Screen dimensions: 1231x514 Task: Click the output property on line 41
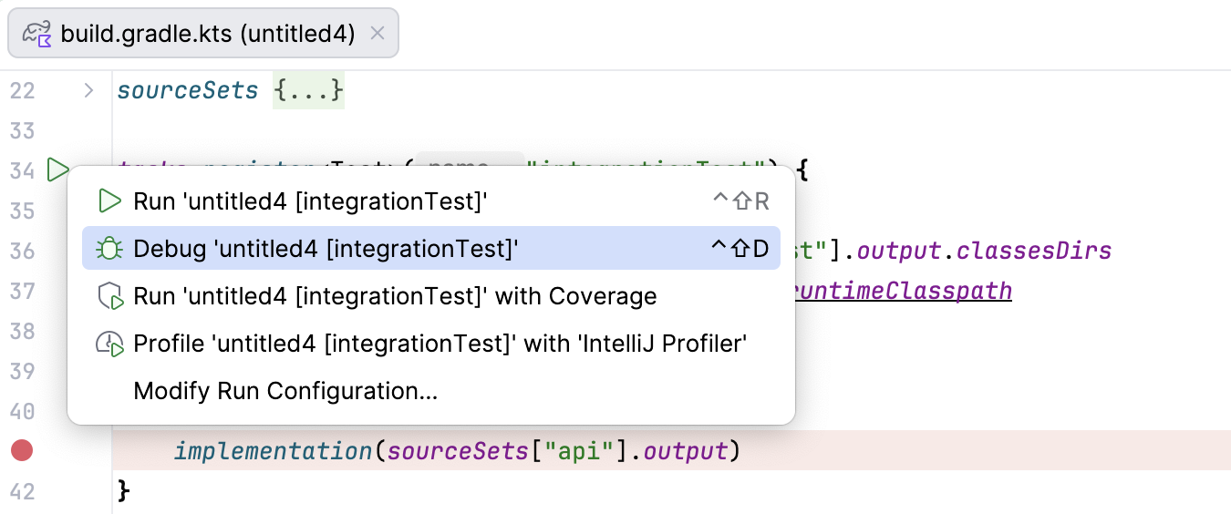coord(686,450)
